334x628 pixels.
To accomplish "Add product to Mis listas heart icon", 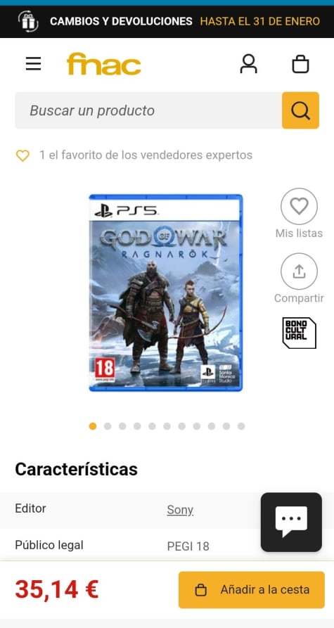I will 299,206.
